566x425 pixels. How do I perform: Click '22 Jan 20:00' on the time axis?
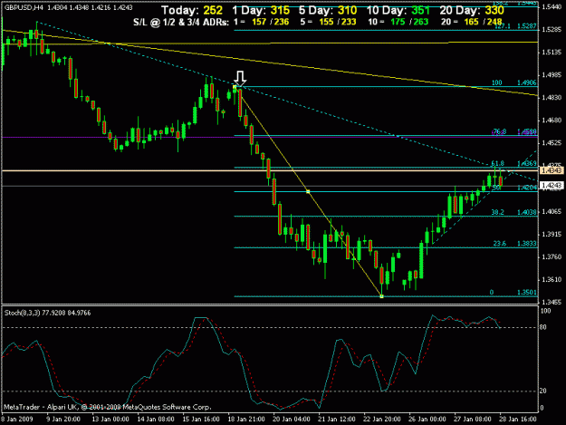pyautogui.click(x=382, y=420)
